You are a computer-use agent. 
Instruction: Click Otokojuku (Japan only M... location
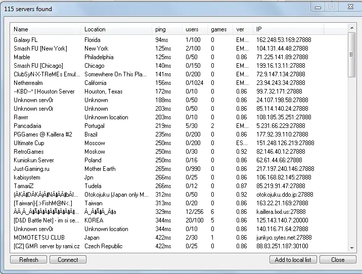pos(116,195)
